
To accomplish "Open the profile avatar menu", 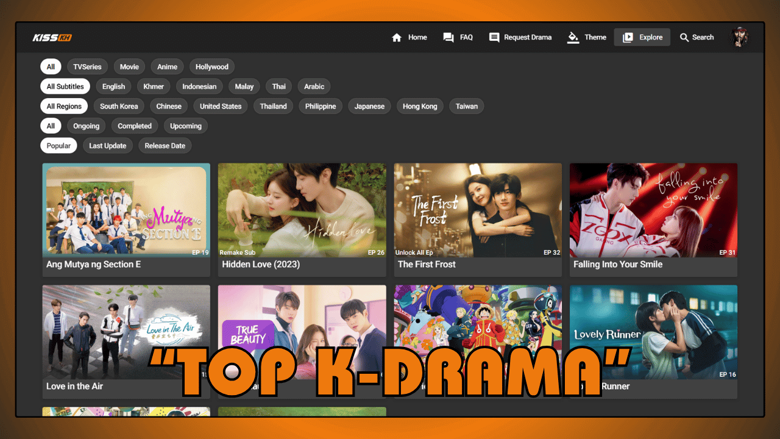I will pos(739,37).
